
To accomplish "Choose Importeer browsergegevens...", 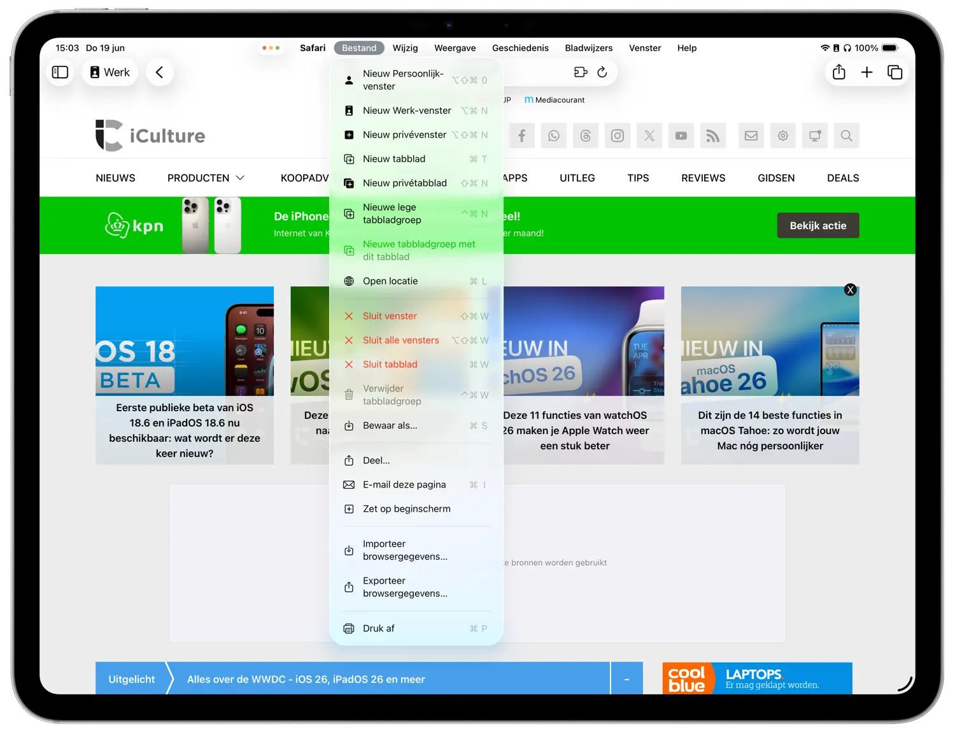I will click(x=416, y=551).
